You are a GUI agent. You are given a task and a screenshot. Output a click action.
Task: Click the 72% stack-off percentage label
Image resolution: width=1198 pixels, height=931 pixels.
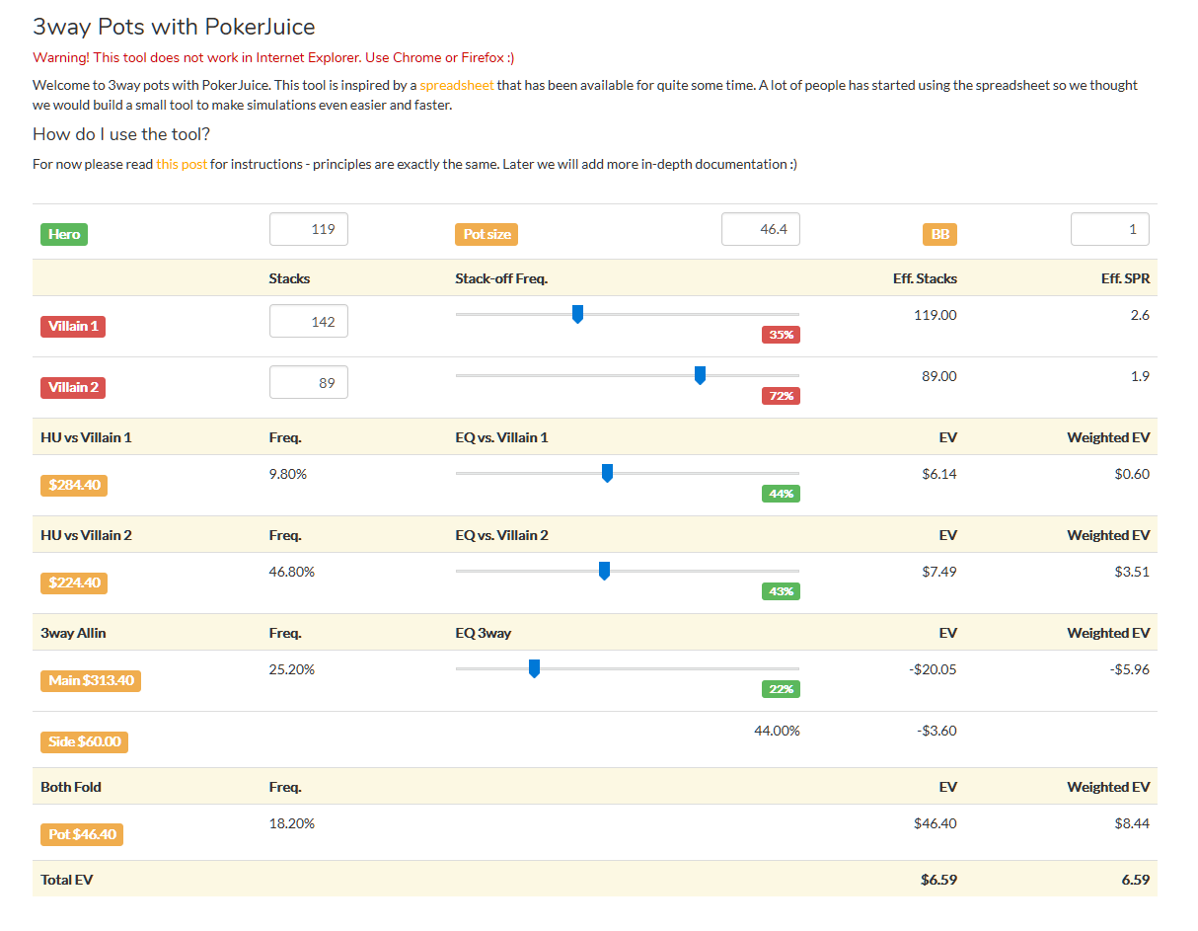781,396
